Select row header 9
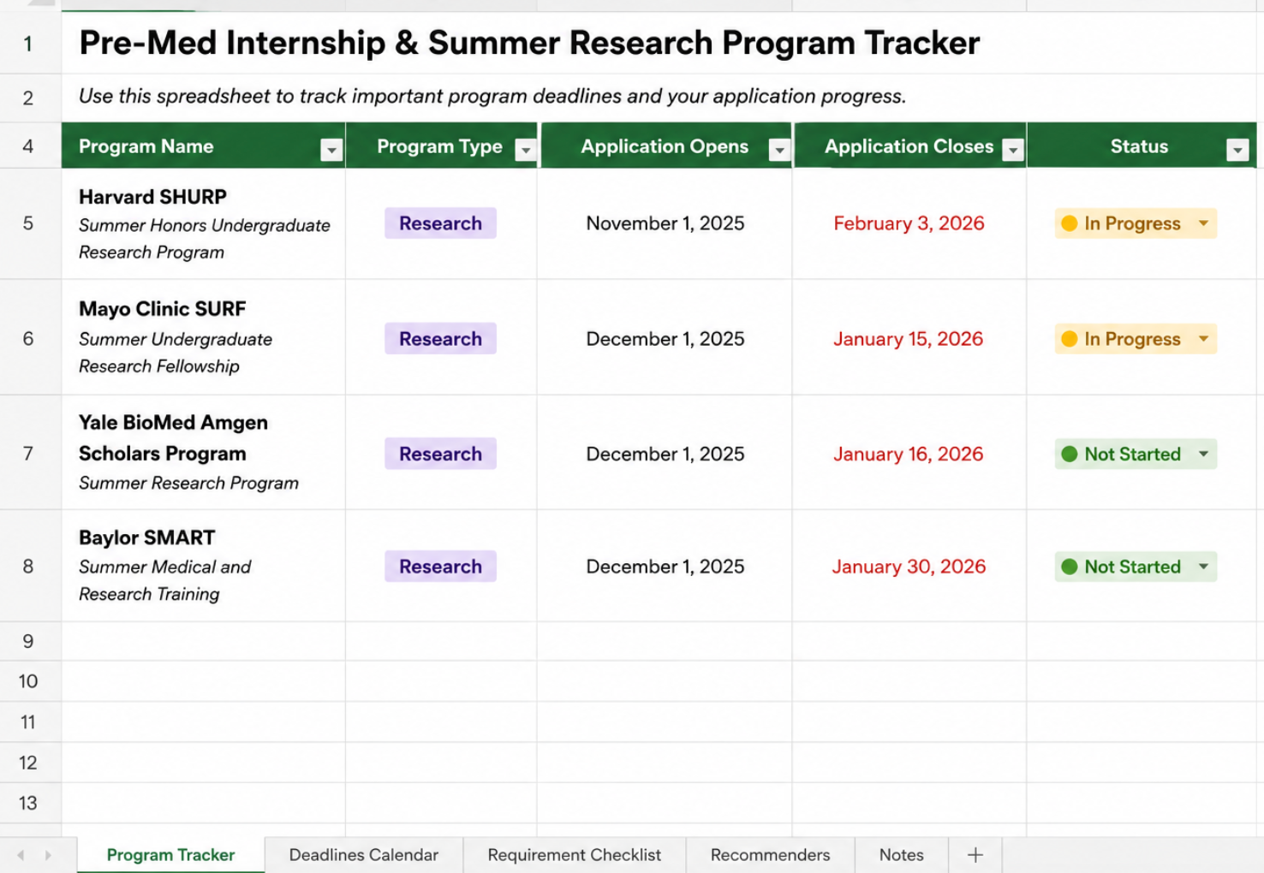The image size is (1264, 873). 28,642
